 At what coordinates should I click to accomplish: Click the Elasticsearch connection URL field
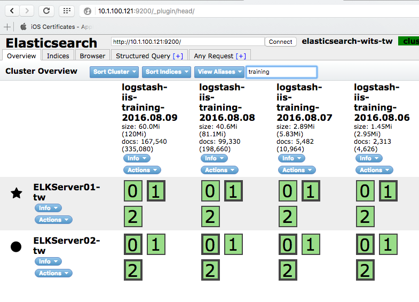(187, 42)
